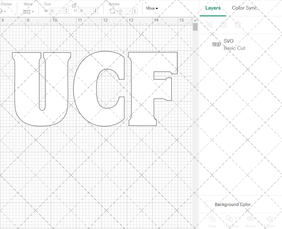Switch to the Color Sync tab

244,8
